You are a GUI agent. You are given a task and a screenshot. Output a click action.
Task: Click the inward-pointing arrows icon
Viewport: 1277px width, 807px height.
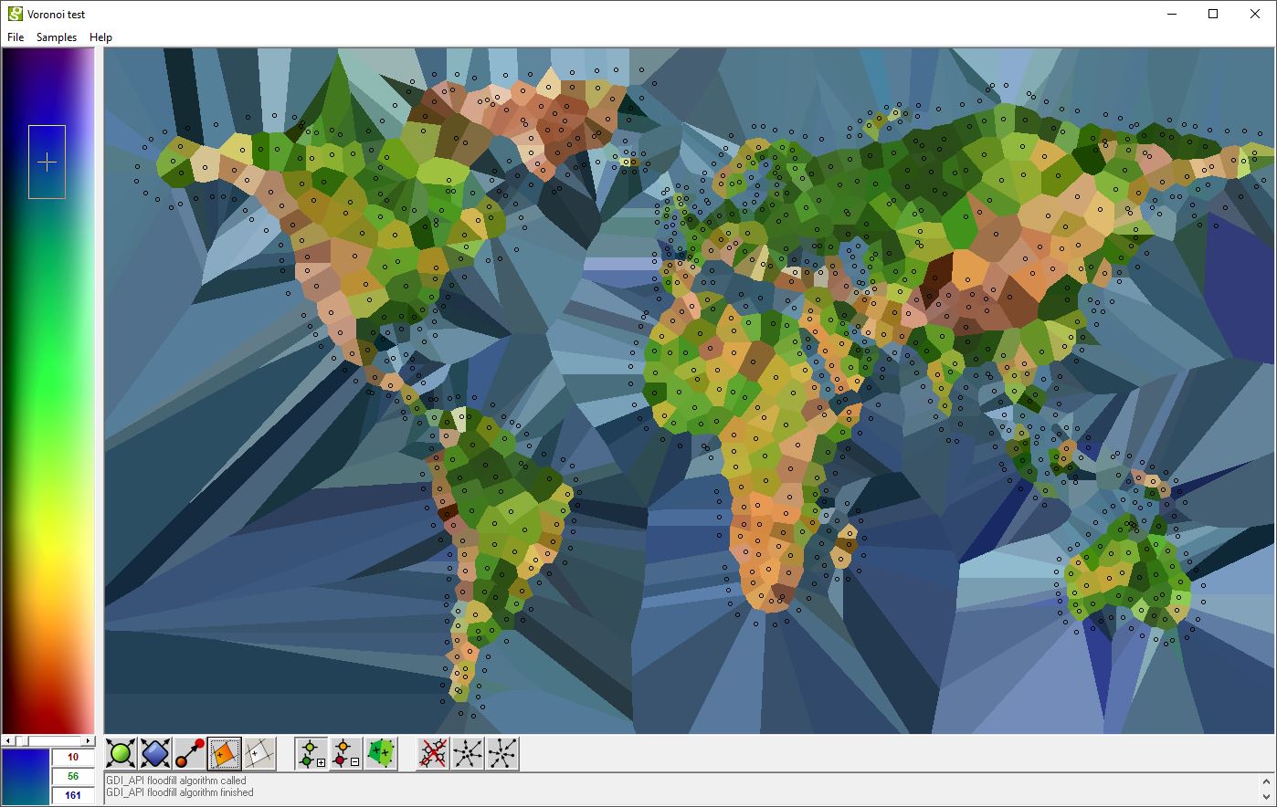pos(500,754)
